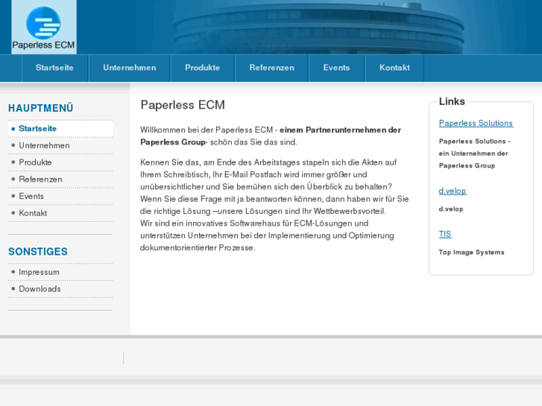
Task: Click the Paperless ECM logo
Action: 44,27
